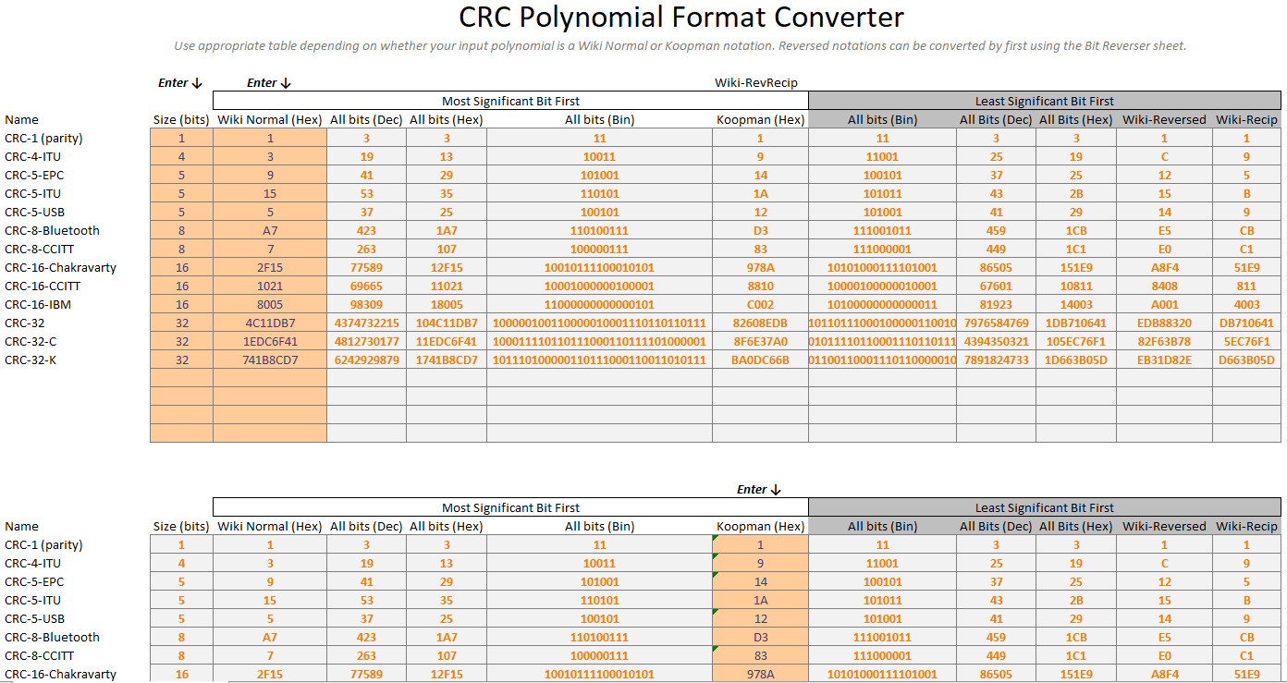Select the 'Most Significant Bit First' header
The image size is (1287, 683).
510,101
